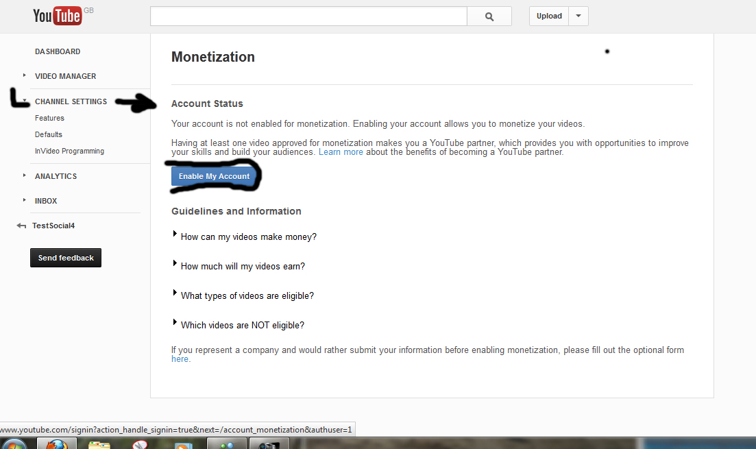
Task: Expand the Video Manager arrow
Action: (25, 75)
